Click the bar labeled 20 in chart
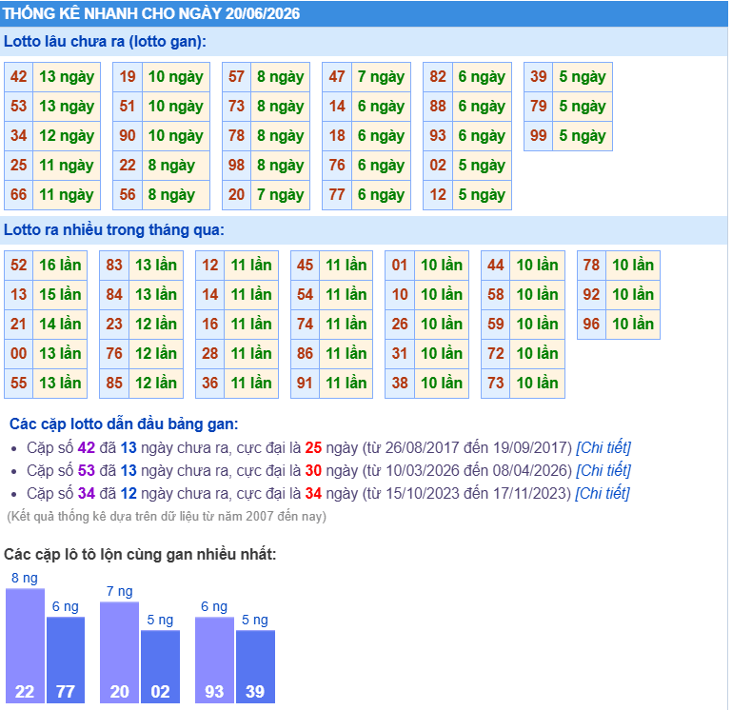Image resolution: width=732 pixels, height=710 pixels. click(x=120, y=653)
